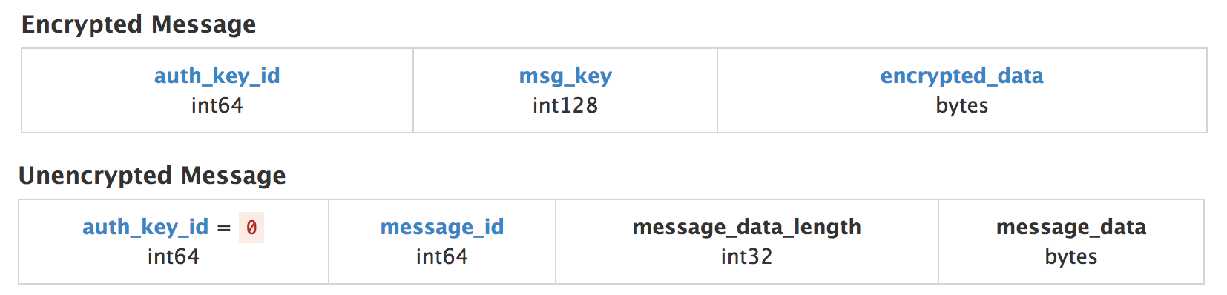This screenshot has height=295, width=1227.
Task: Follow the message_id link
Action: [442, 227]
